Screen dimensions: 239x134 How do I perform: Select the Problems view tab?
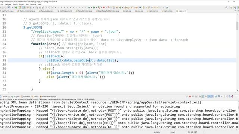(x=25, y=96)
